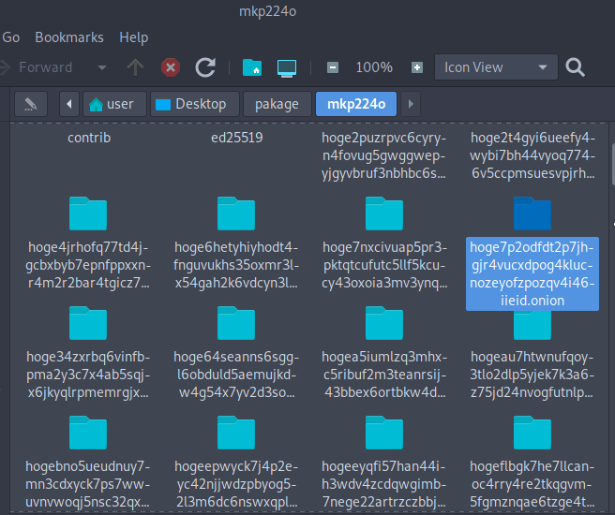The width and height of the screenshot is (615, 515).
Task: Navigate to pakage in the path bar
Action: (x=277, y=104)
